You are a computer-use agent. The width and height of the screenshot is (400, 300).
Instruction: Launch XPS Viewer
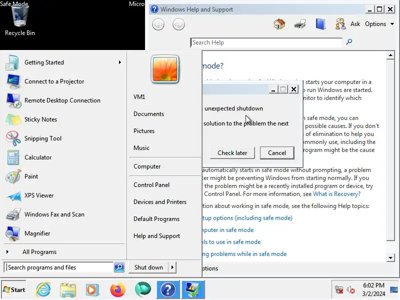[x=39, y=195]
